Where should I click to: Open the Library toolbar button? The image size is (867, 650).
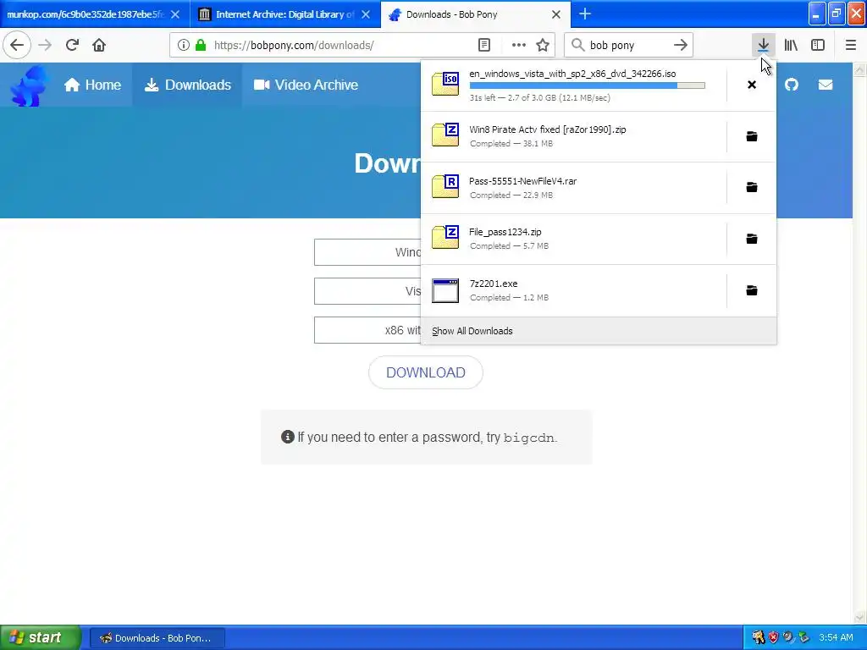point(791,45)
